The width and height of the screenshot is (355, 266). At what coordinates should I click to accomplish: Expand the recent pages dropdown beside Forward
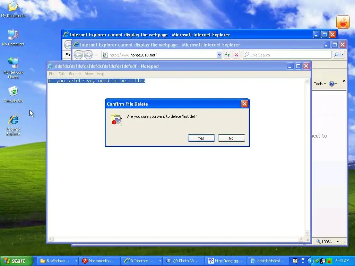click(96, 55)
